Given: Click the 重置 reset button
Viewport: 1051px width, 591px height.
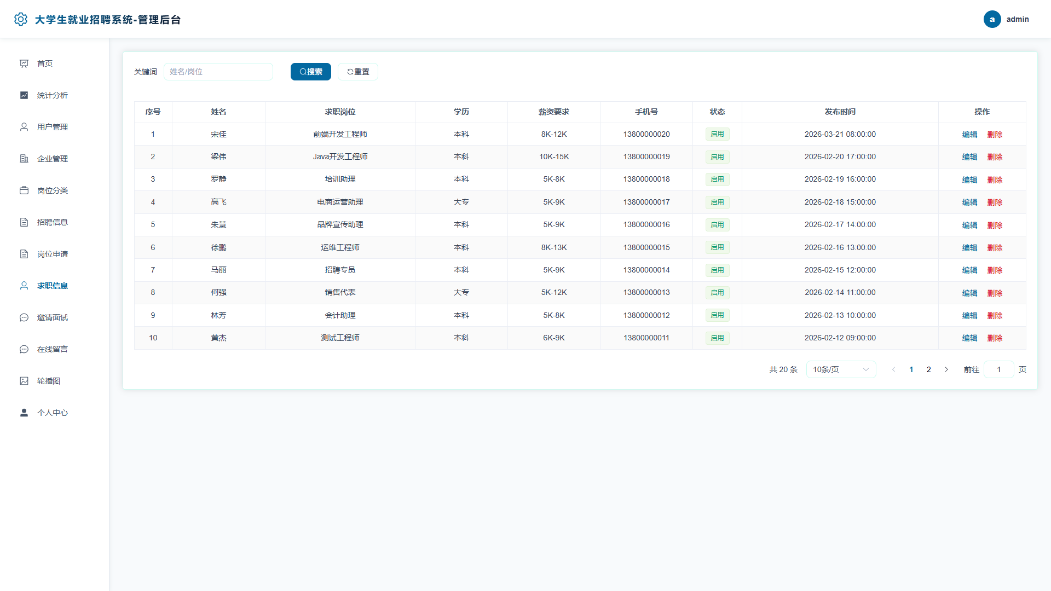Looking at the screenshot, I should coord(358,72).
